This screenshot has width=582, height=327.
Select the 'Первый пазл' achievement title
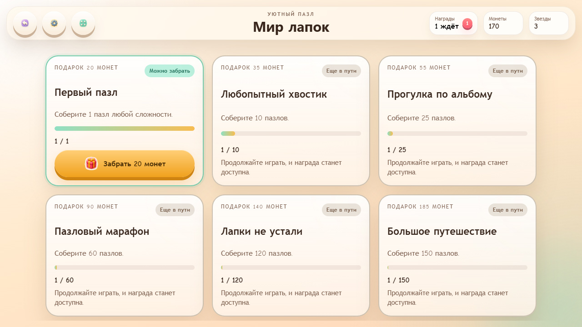click(x=86, y=93)
